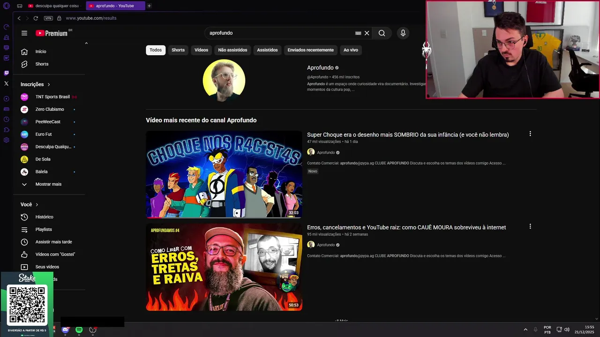Screen dimensions: 600x337
Task: Open Aprofundo channel under Cauê Moura video
Action: point(326,245)
